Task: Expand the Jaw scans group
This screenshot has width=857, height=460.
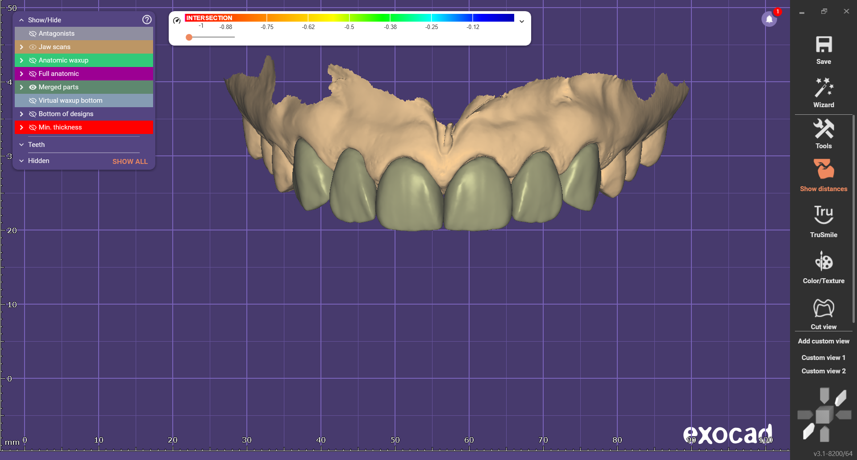Action: [21, 47]
